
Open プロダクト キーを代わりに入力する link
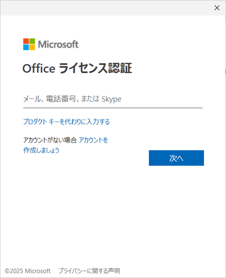point(66,122)
